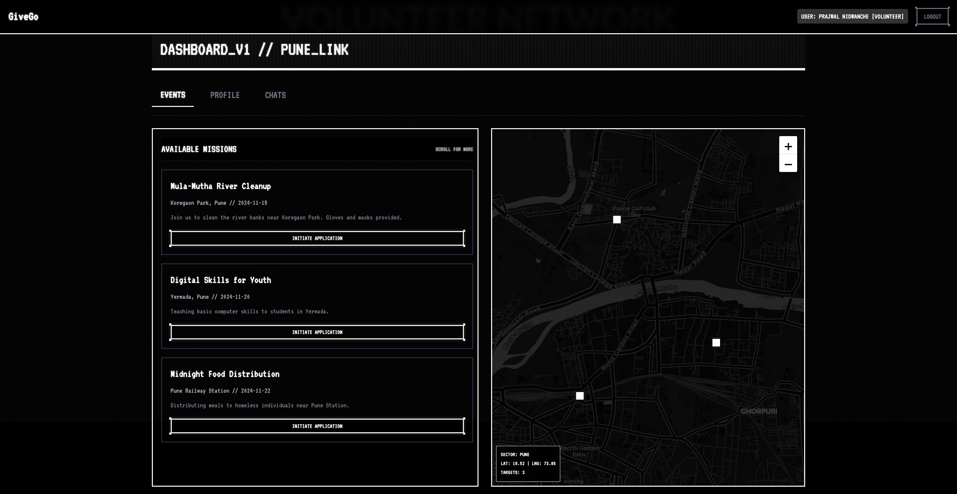The height and width of the screenshot is (494, 957).
Task: Log out using the Logout button
Action: [x=932, y=17]
